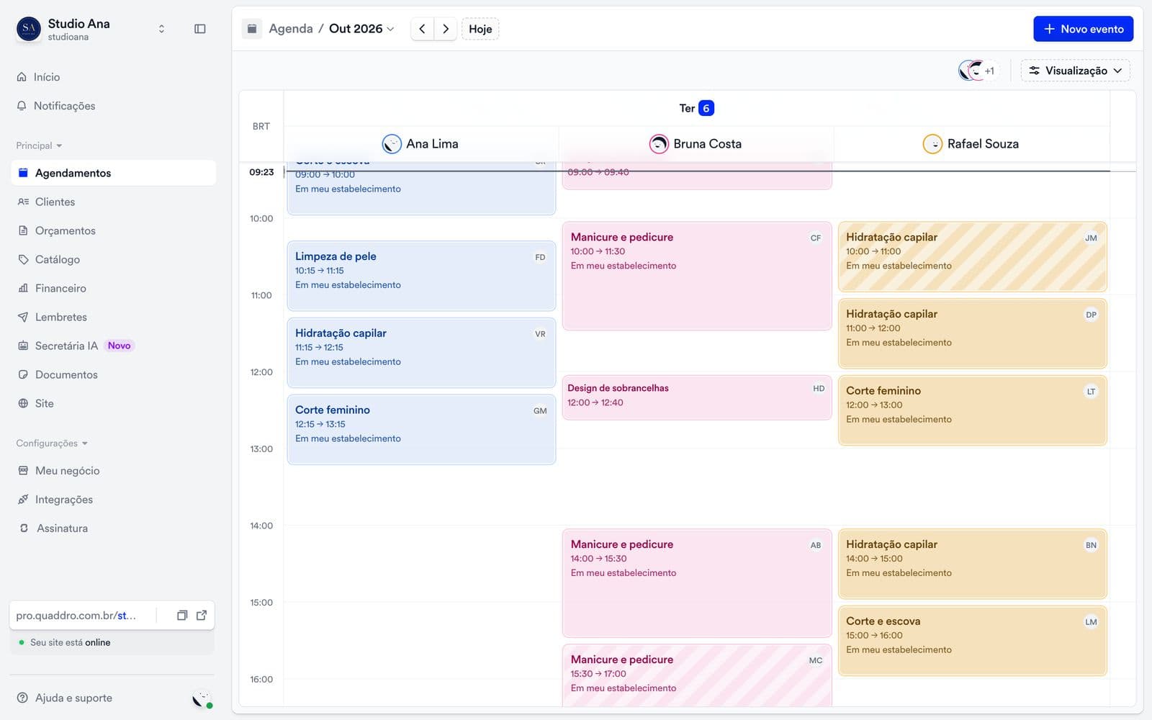
Task: Select Agendamentos in the sidebar
Action: click(x=113, y=173)
